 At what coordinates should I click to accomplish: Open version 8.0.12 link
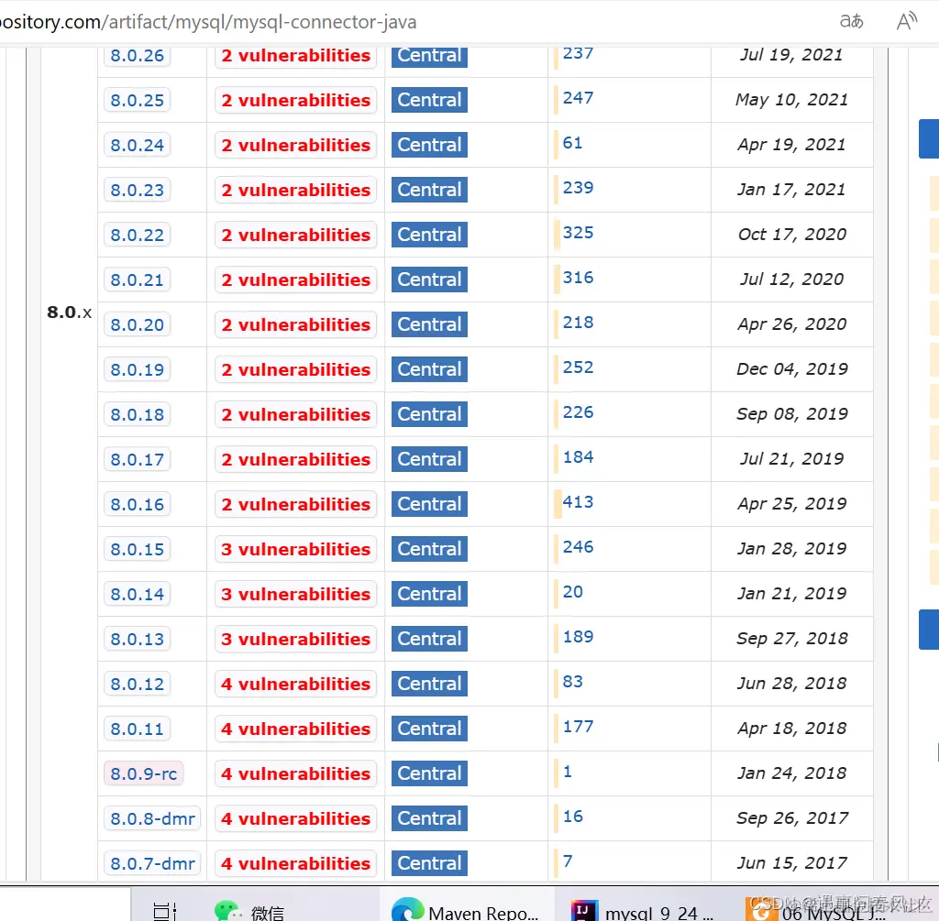(138, 684)
